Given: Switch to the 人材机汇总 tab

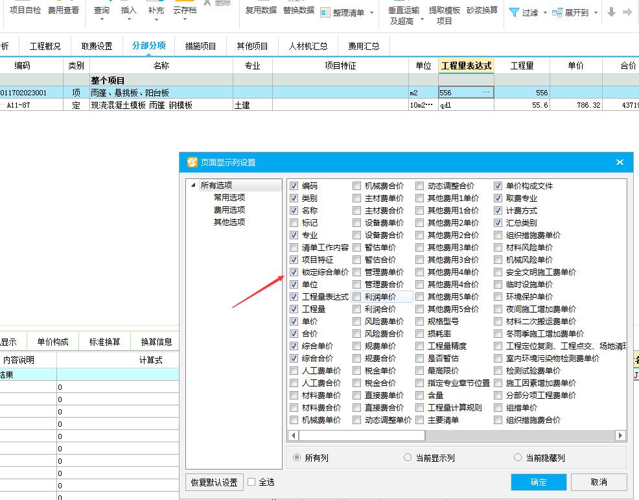Looking at the screenshot, I should pyautogui.click(x=308, y=46).
